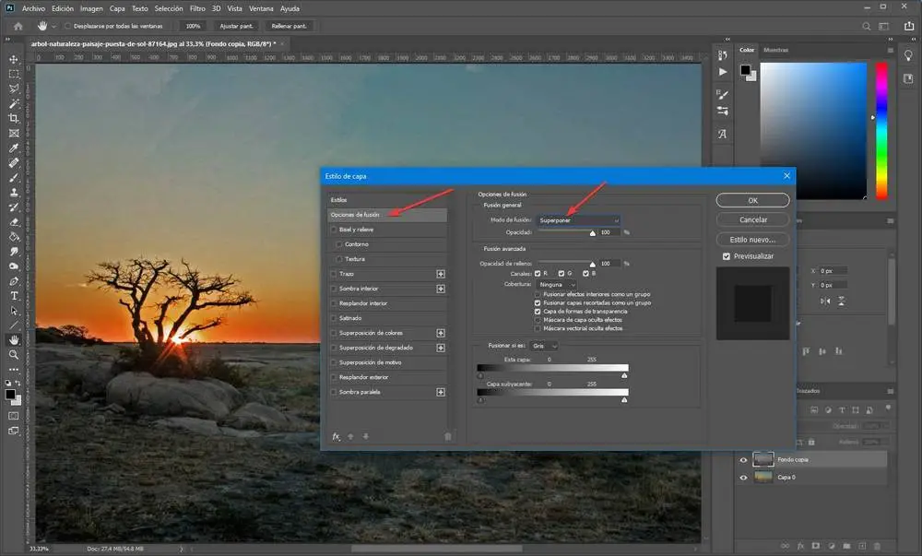922x556 pixels.
Task: Click the fx icon in Layer Style dialog
Action: [337, 436]
